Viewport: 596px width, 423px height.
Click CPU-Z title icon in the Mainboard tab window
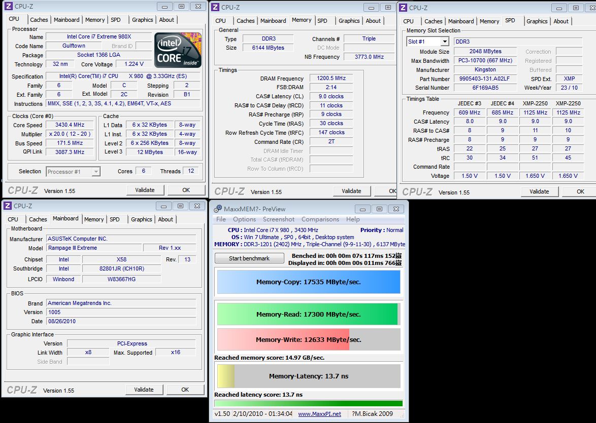click(x=8, y=206)
